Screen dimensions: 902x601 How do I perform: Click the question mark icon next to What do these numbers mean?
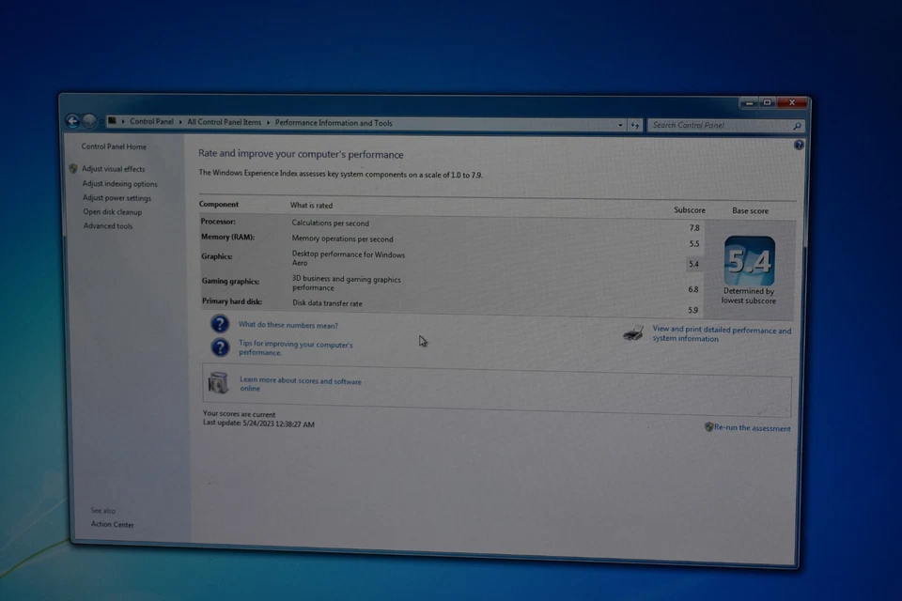(x=219, y=324)
